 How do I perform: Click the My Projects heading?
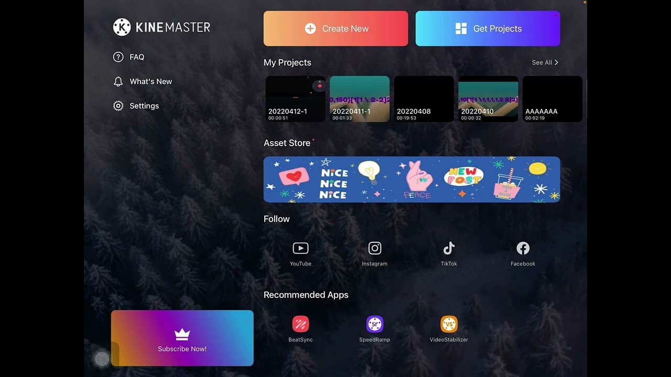point(287,63)
